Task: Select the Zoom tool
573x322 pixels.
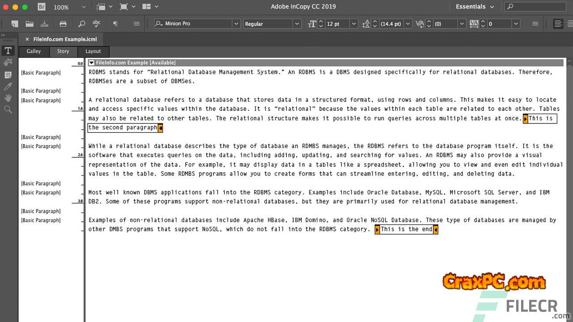Action: click(8, 109)
